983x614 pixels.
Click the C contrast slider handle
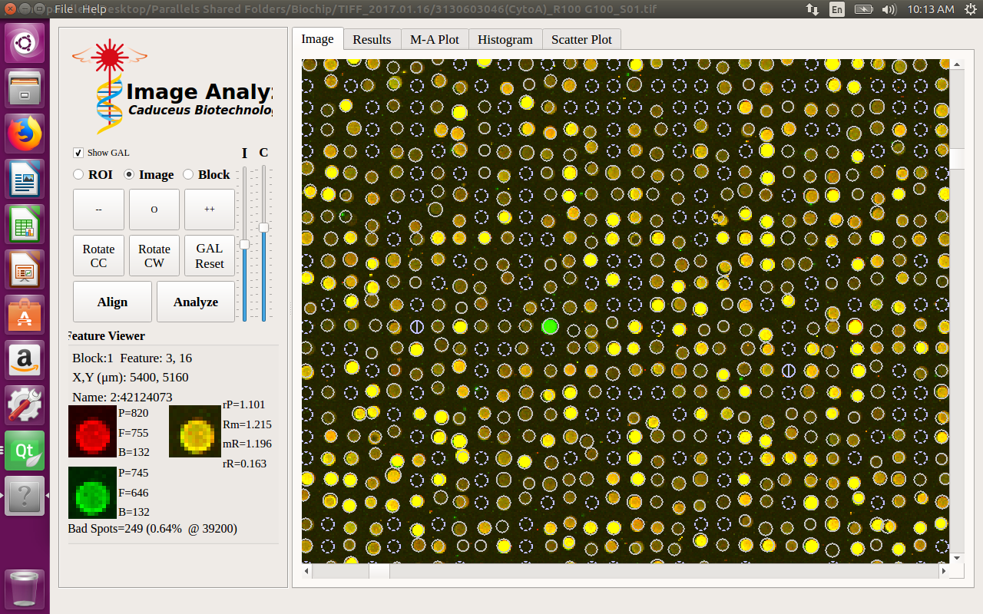(x=263, y=227)
